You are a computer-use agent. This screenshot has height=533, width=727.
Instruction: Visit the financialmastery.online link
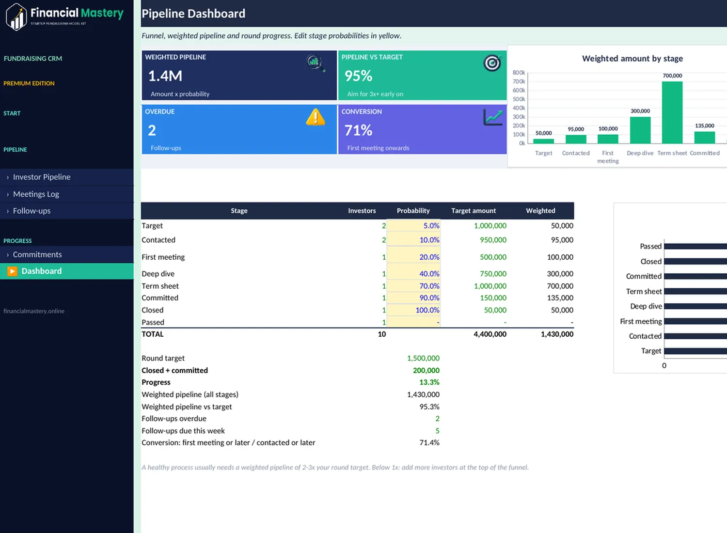[34, 311]
